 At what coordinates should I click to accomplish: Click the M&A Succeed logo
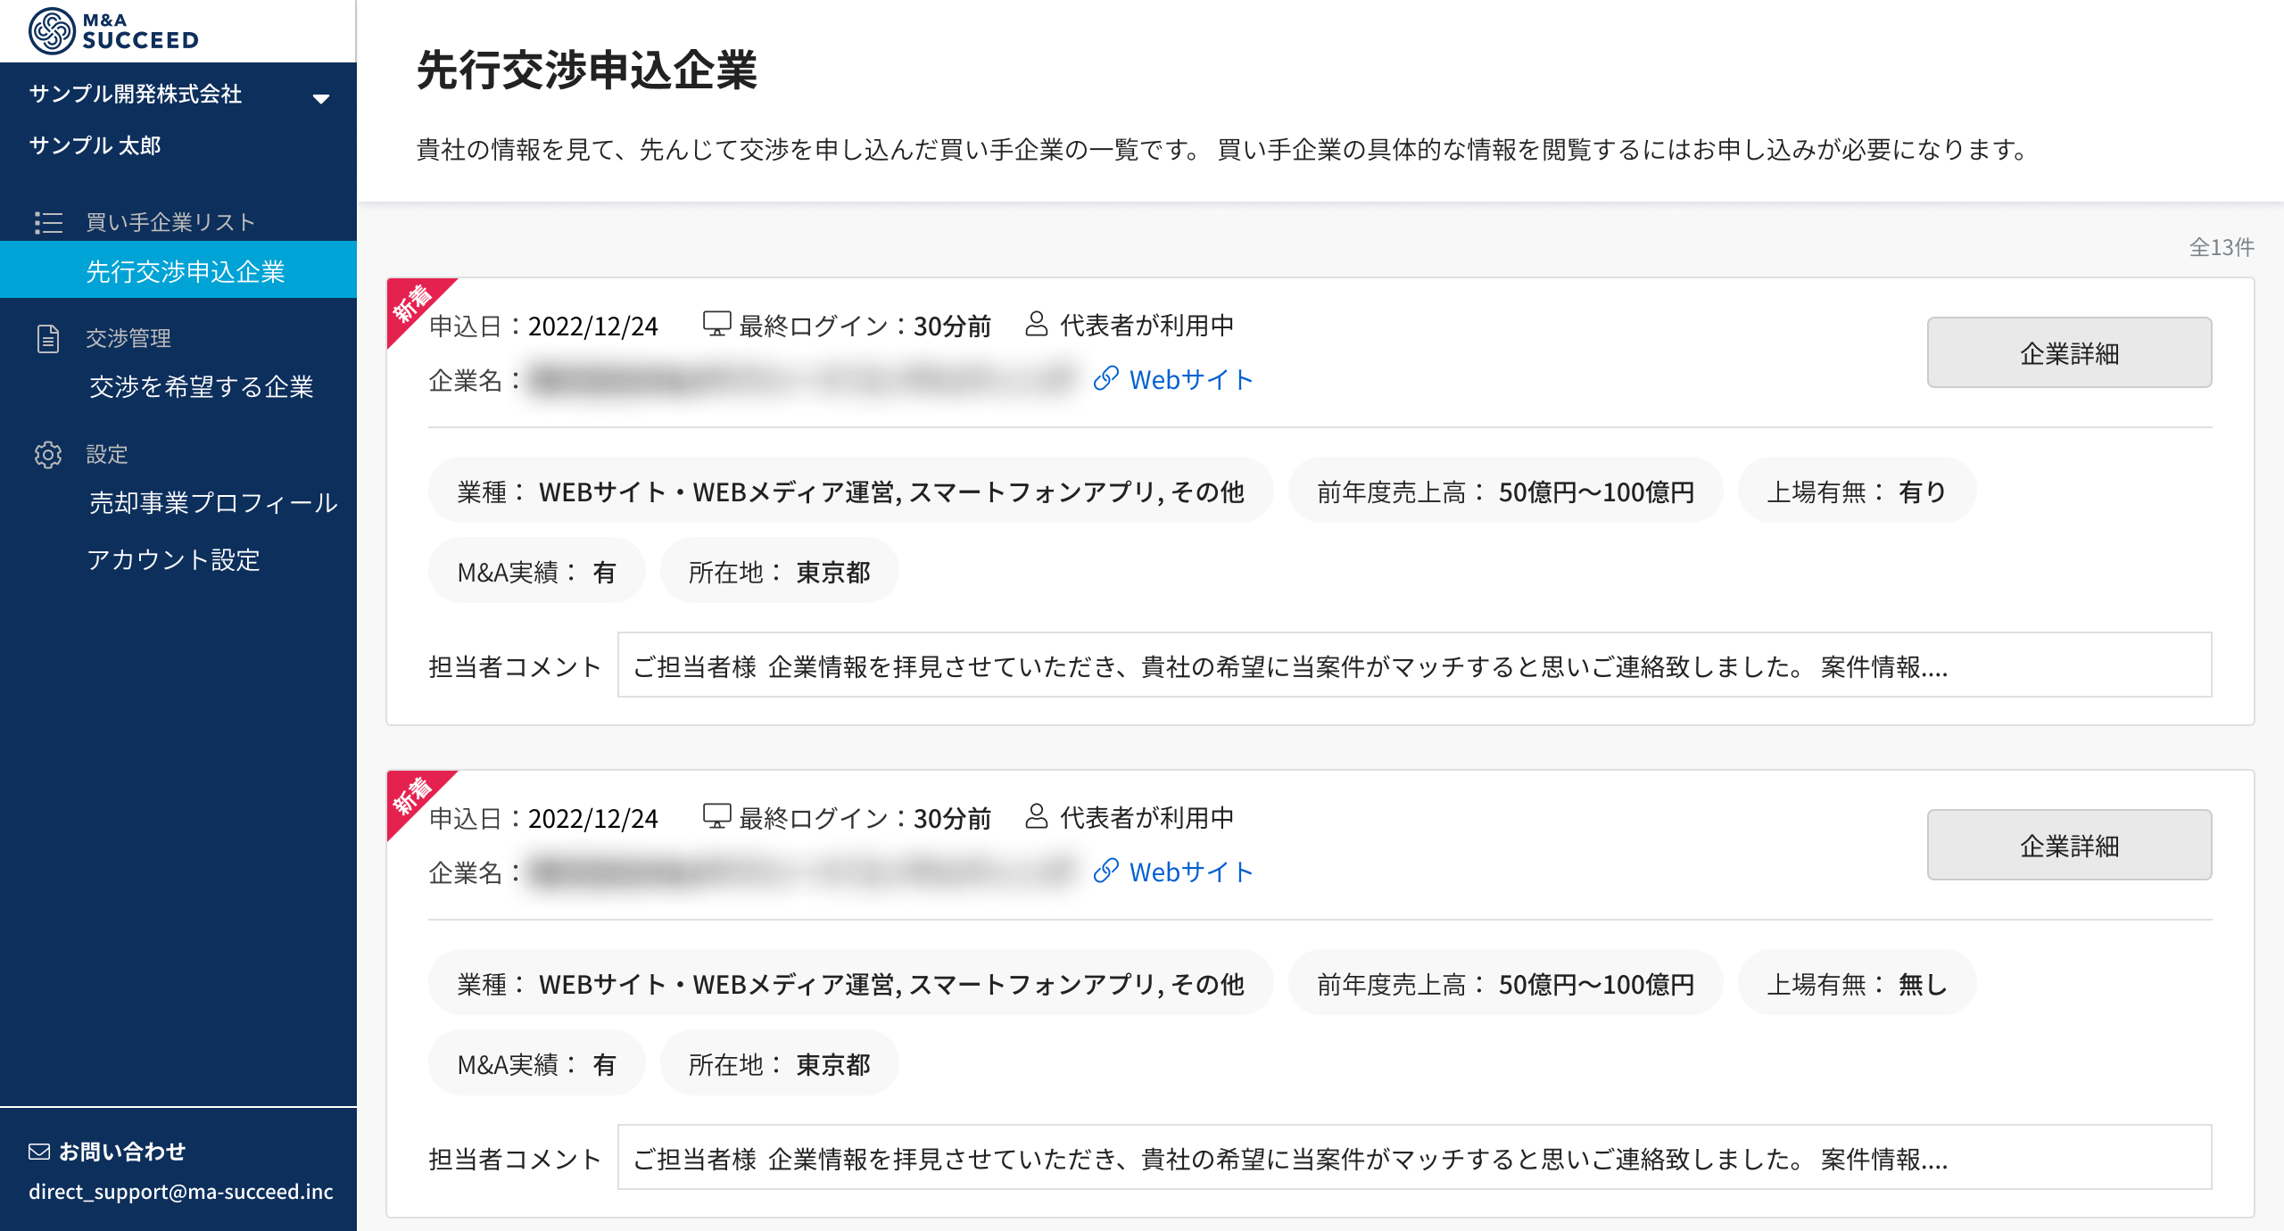point(113,30)
